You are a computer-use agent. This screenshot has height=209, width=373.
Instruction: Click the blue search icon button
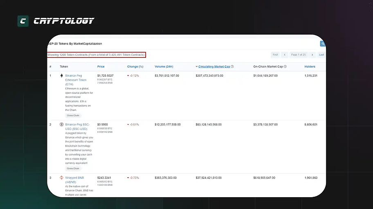tap(323, 44)
